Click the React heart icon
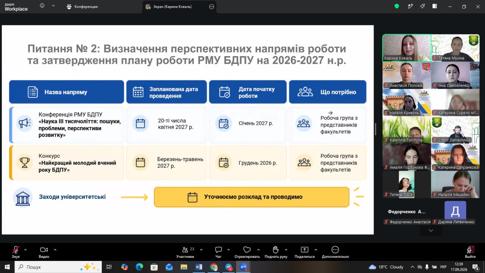Viewport: 485px width, 273px height. point(247,249)
